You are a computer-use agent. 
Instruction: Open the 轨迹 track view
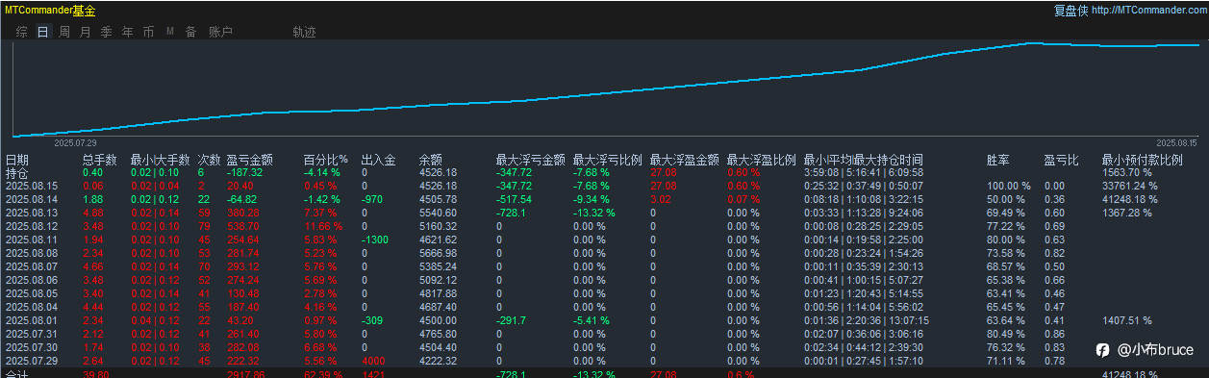304,32
